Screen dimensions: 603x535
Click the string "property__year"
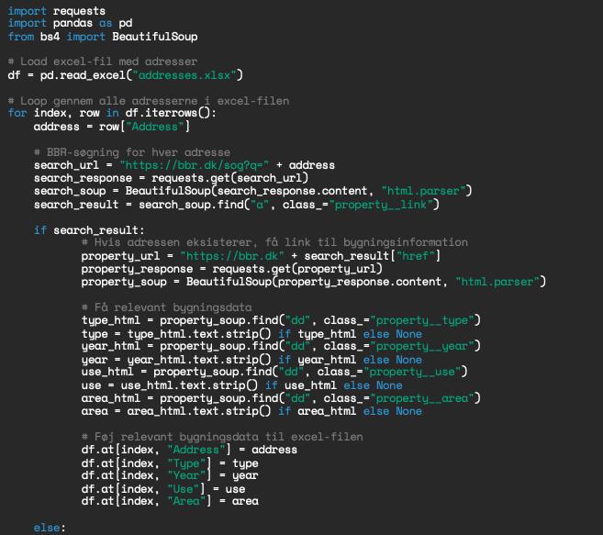click(x=422, y=346)
